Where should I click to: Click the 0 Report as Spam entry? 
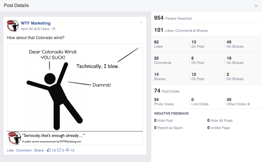point(168,128)
